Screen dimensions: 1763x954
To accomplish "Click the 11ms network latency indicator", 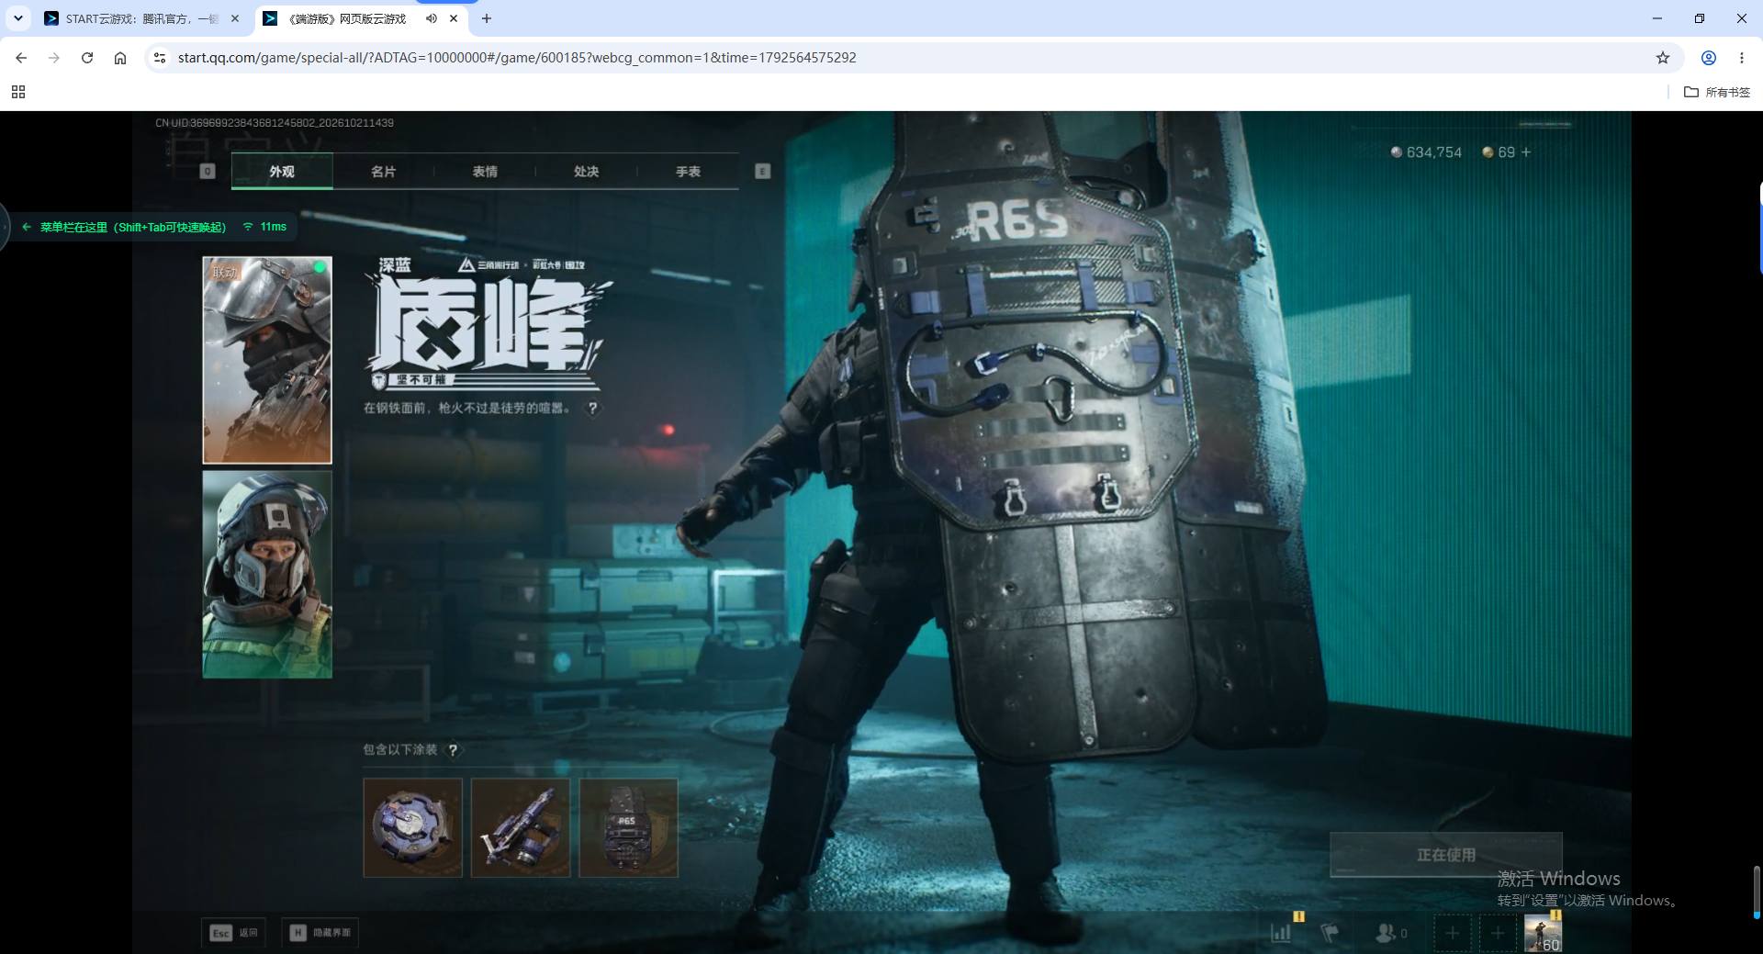I will pos(264,227).
